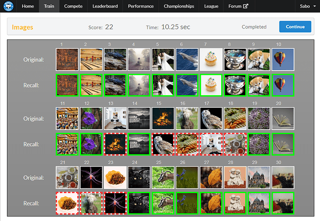Click the Score value 22
The height and width of the screenshot is (221, 320).
tap(109, 27)
